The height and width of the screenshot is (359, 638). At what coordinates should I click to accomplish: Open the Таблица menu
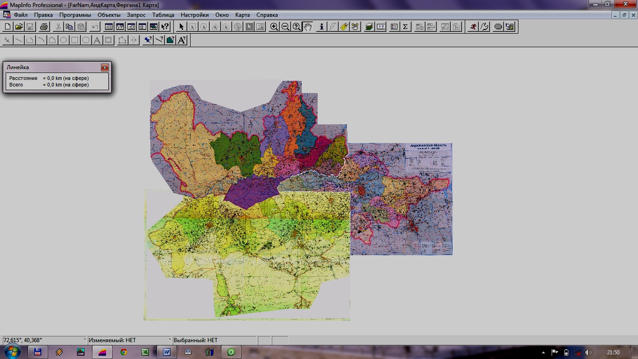click(x=163, y=15)
